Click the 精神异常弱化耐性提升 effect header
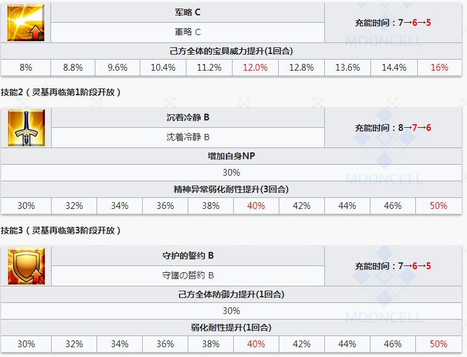Viewport: 467px width, 357px height. [x=231, y=189]
